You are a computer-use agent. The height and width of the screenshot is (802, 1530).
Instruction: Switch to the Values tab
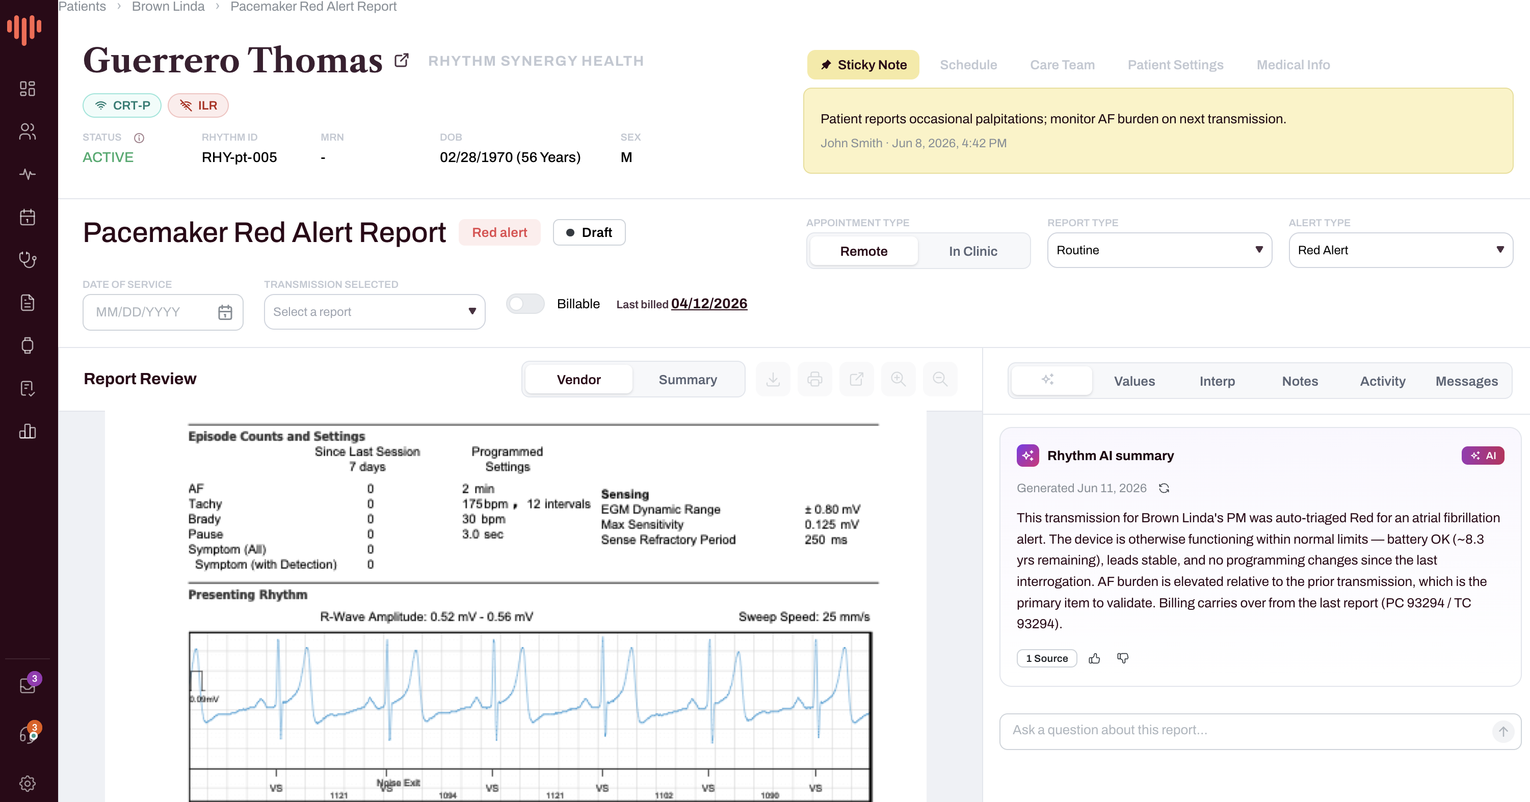click(x=1135, y=381)
